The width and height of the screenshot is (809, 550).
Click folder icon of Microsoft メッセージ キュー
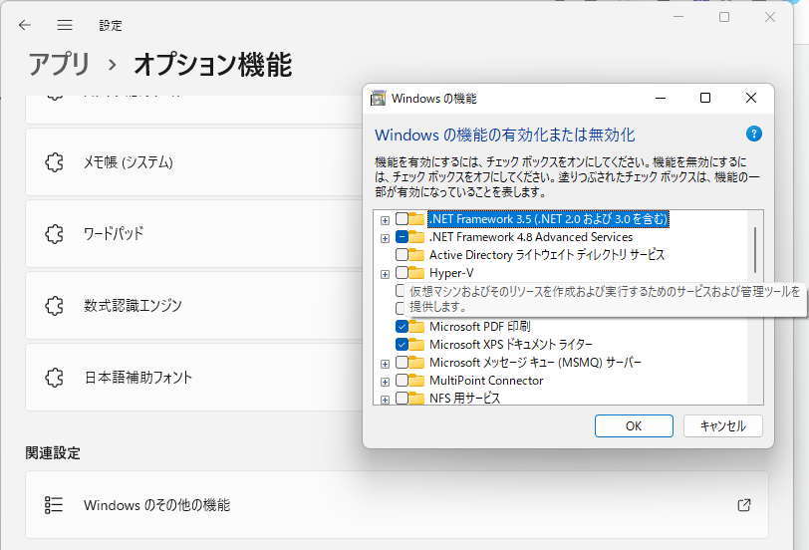click(416, 363)
